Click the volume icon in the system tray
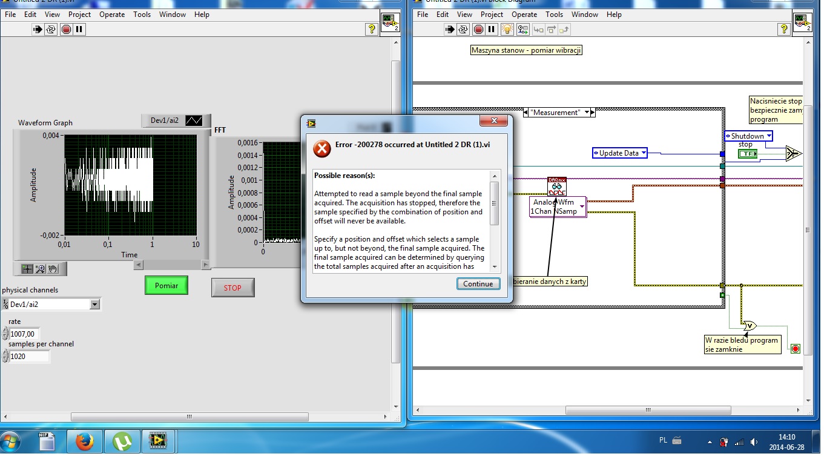Image resolution: width=827 pixels, height=465 pixels. pyautogui.click(x=754, y=442)
